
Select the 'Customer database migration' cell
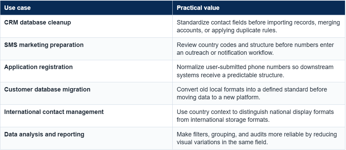point(86,93)
